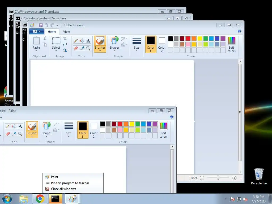Select Fill with color tool in front Paint window

tap(14, 126)
